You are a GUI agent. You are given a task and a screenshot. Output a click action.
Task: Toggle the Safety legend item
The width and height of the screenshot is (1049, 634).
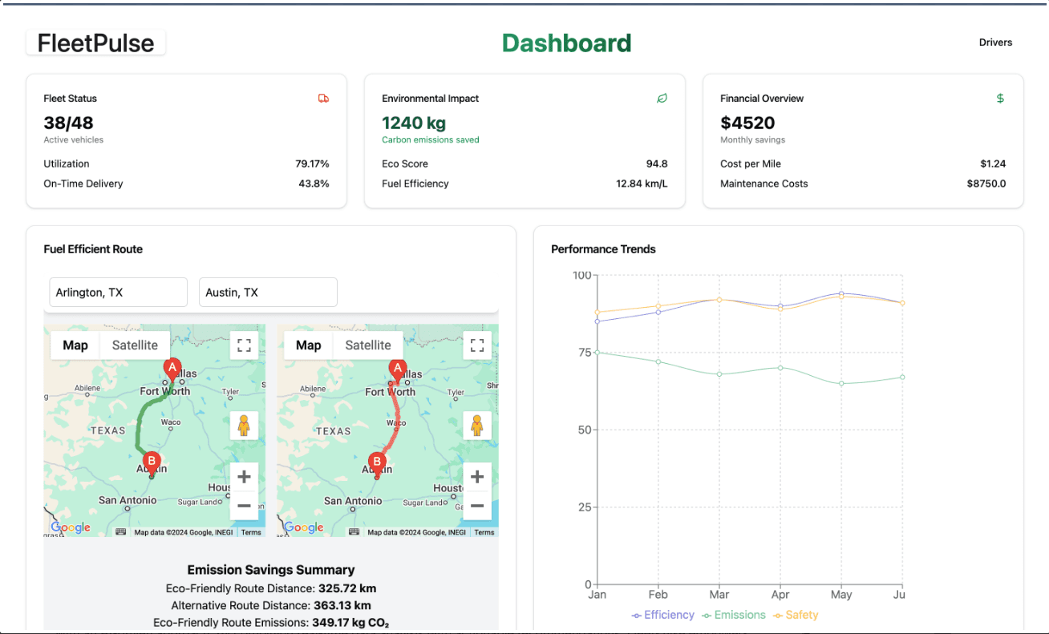[796, 615]
